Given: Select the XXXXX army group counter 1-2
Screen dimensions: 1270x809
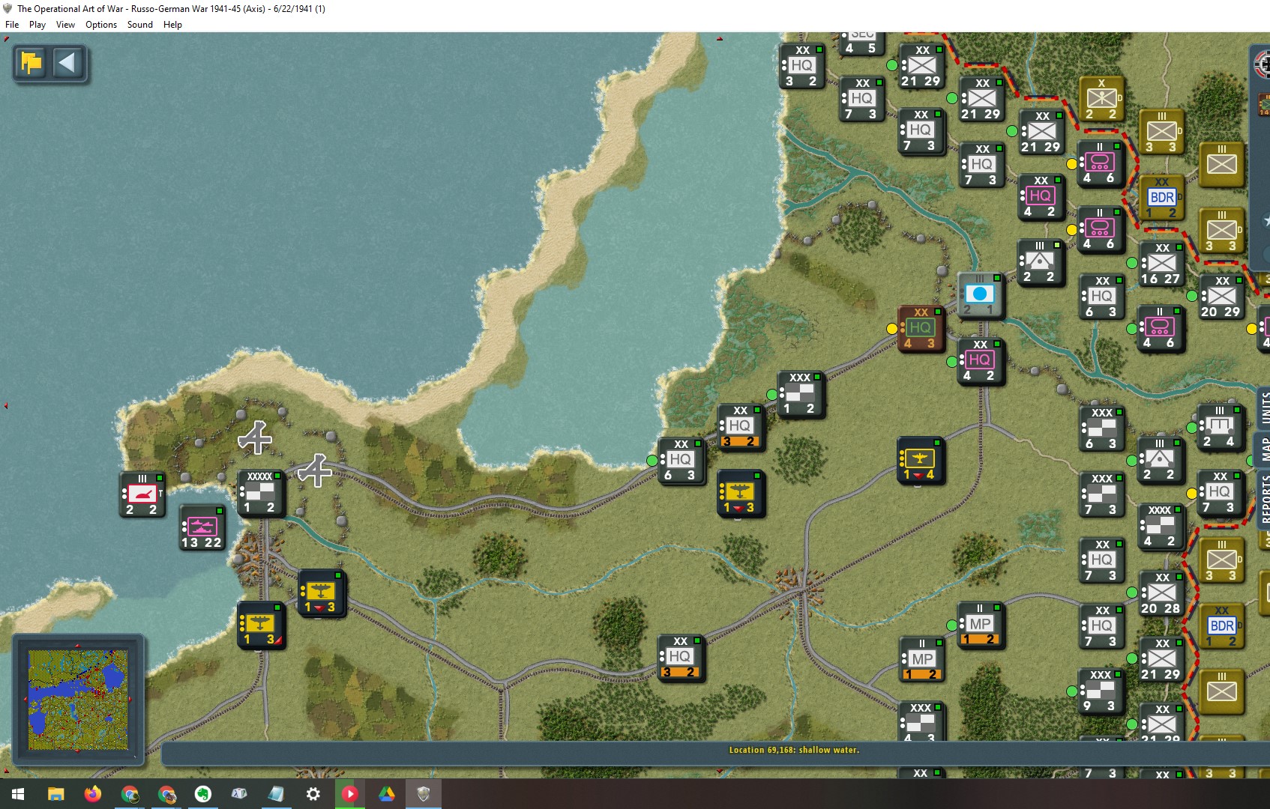Looking at the screenshot, I should (260, 493).
